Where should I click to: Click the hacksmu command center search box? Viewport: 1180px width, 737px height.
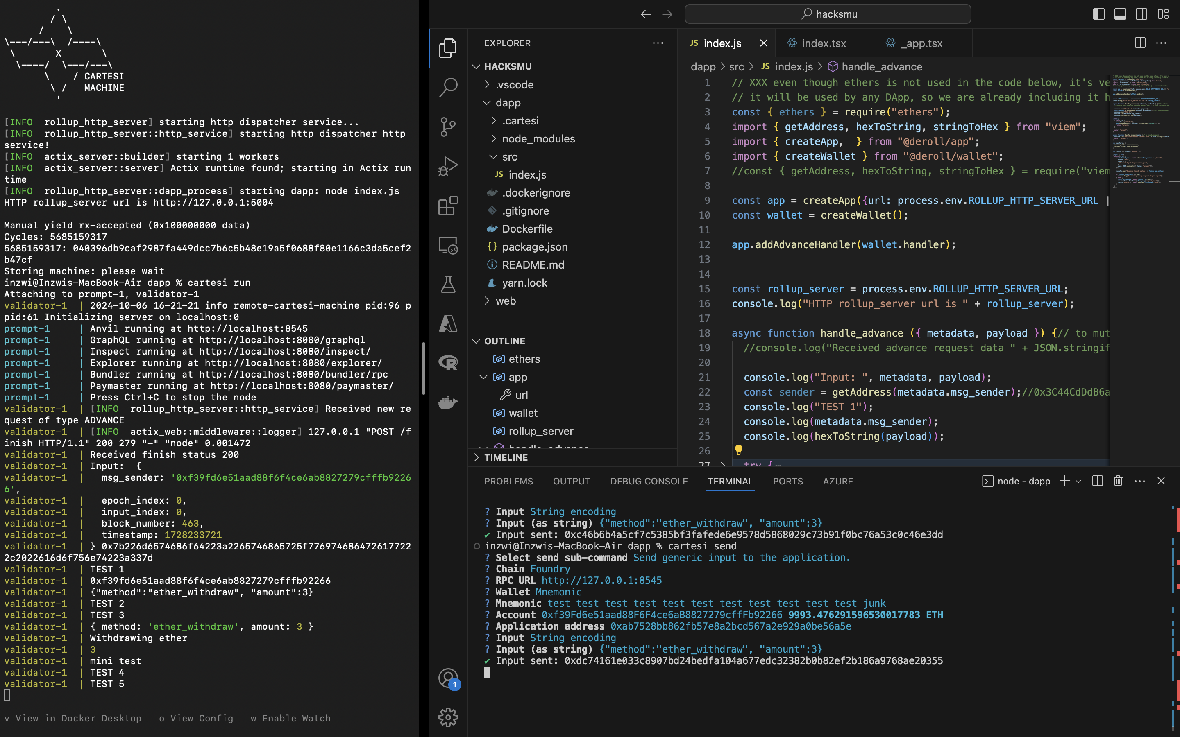(828, 14)
